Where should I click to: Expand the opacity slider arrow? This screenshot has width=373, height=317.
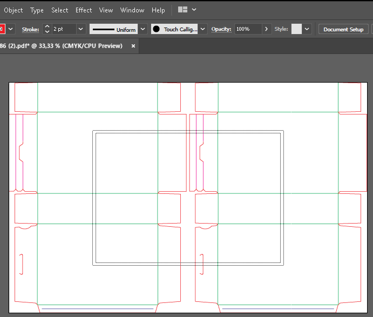tap(267, 29)
